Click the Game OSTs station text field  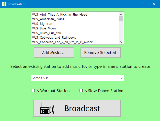click(x=74, y=78)
